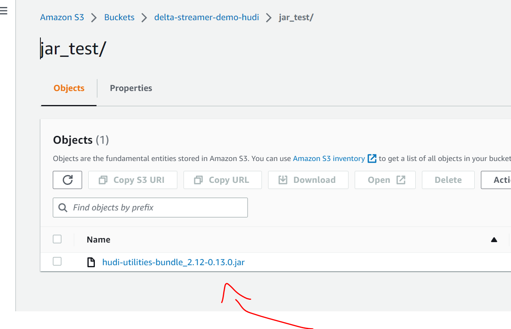Screen dimensions: 511x329
Task: Open hudi-utilities-bundle_2.12-0.13.0.jar
Action: pos(173,262)
